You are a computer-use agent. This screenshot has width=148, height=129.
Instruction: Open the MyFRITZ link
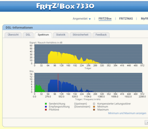(x=144, y=19)
